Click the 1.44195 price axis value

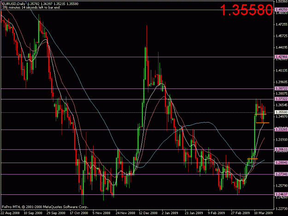tap(282, 47)
